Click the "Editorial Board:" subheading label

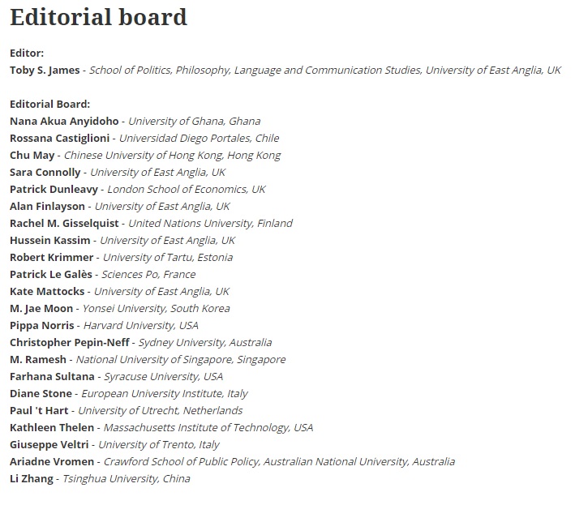click(x=49, y=105)
